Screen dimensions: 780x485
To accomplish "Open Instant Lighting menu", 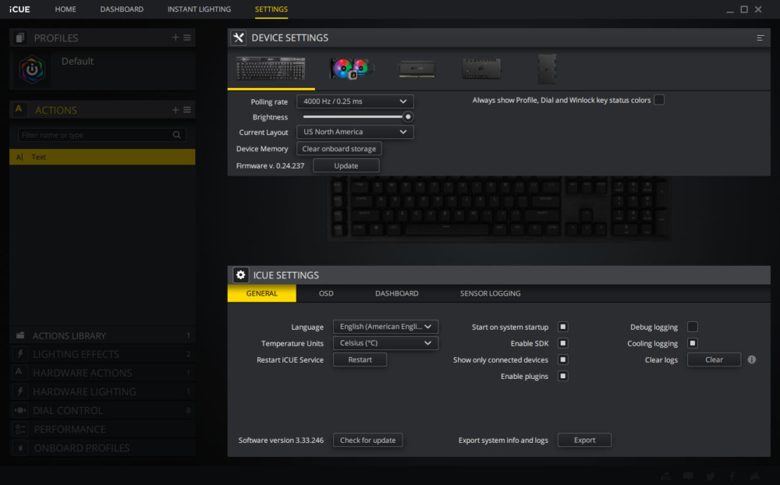I will point(199,9).
